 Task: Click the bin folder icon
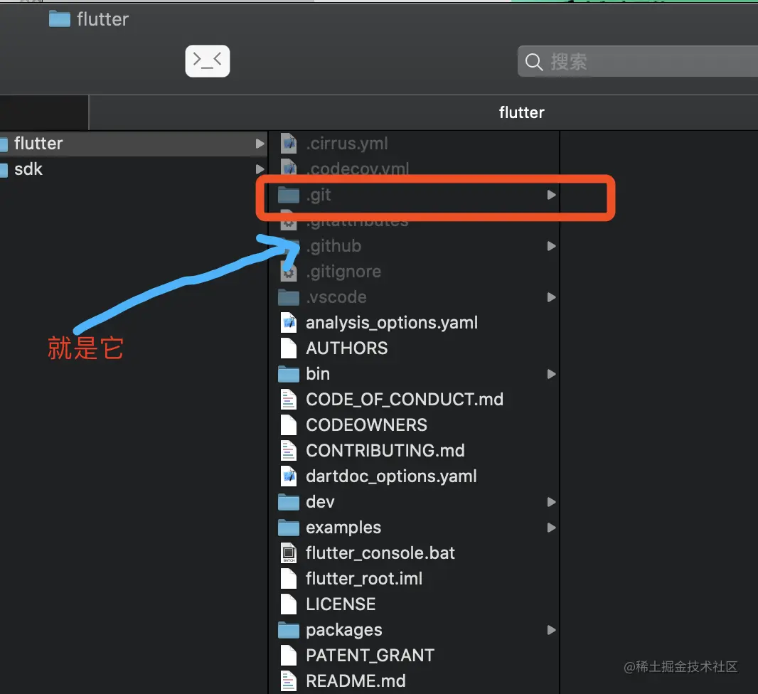coord(289,374)
